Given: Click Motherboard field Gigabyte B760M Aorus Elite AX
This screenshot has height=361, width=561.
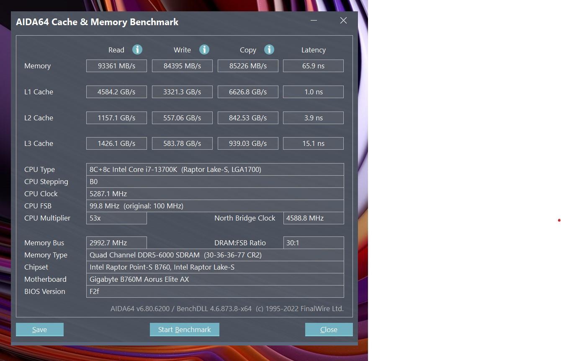Looking at the screenshot, I should [x=215, y=279].
